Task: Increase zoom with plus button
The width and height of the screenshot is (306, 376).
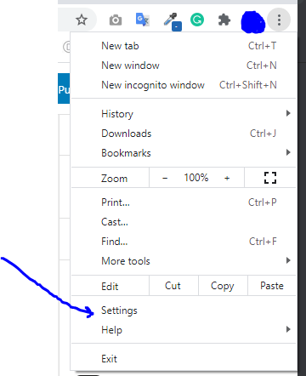Action: (227, 178)
